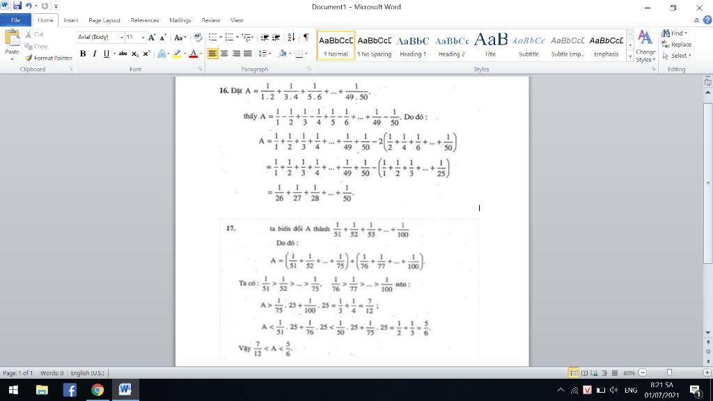Toggle Show/Hide paragraph marks
The width and height of the screenshot is (713, 401).
pyautogui.click(x=306, y=38)
